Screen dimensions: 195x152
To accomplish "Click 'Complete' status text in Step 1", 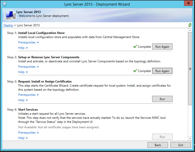I will pyautogui.click(x=144, y=47).
